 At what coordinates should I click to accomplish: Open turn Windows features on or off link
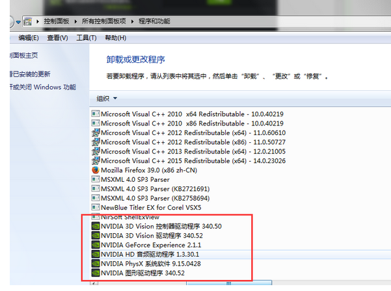point(43,87)
